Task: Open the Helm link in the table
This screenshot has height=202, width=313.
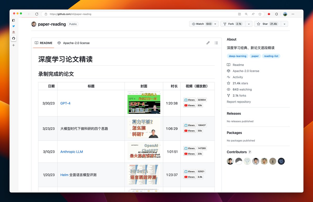Action: pos(64,175)
